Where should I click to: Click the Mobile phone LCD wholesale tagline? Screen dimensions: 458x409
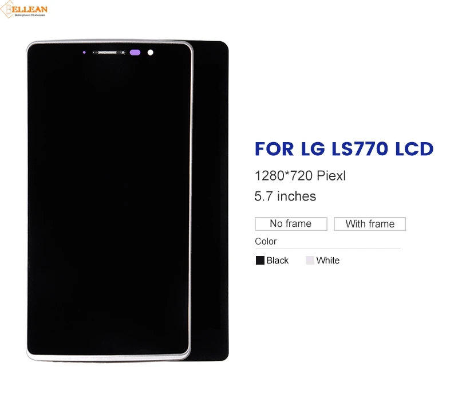point(30,15)
